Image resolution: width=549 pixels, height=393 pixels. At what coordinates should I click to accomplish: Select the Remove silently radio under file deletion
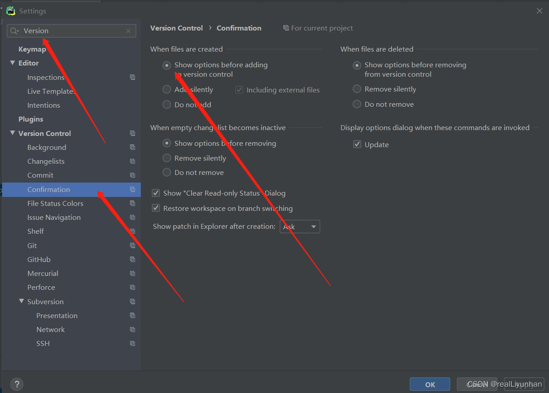pyautogui.click(x=357, y=89)
